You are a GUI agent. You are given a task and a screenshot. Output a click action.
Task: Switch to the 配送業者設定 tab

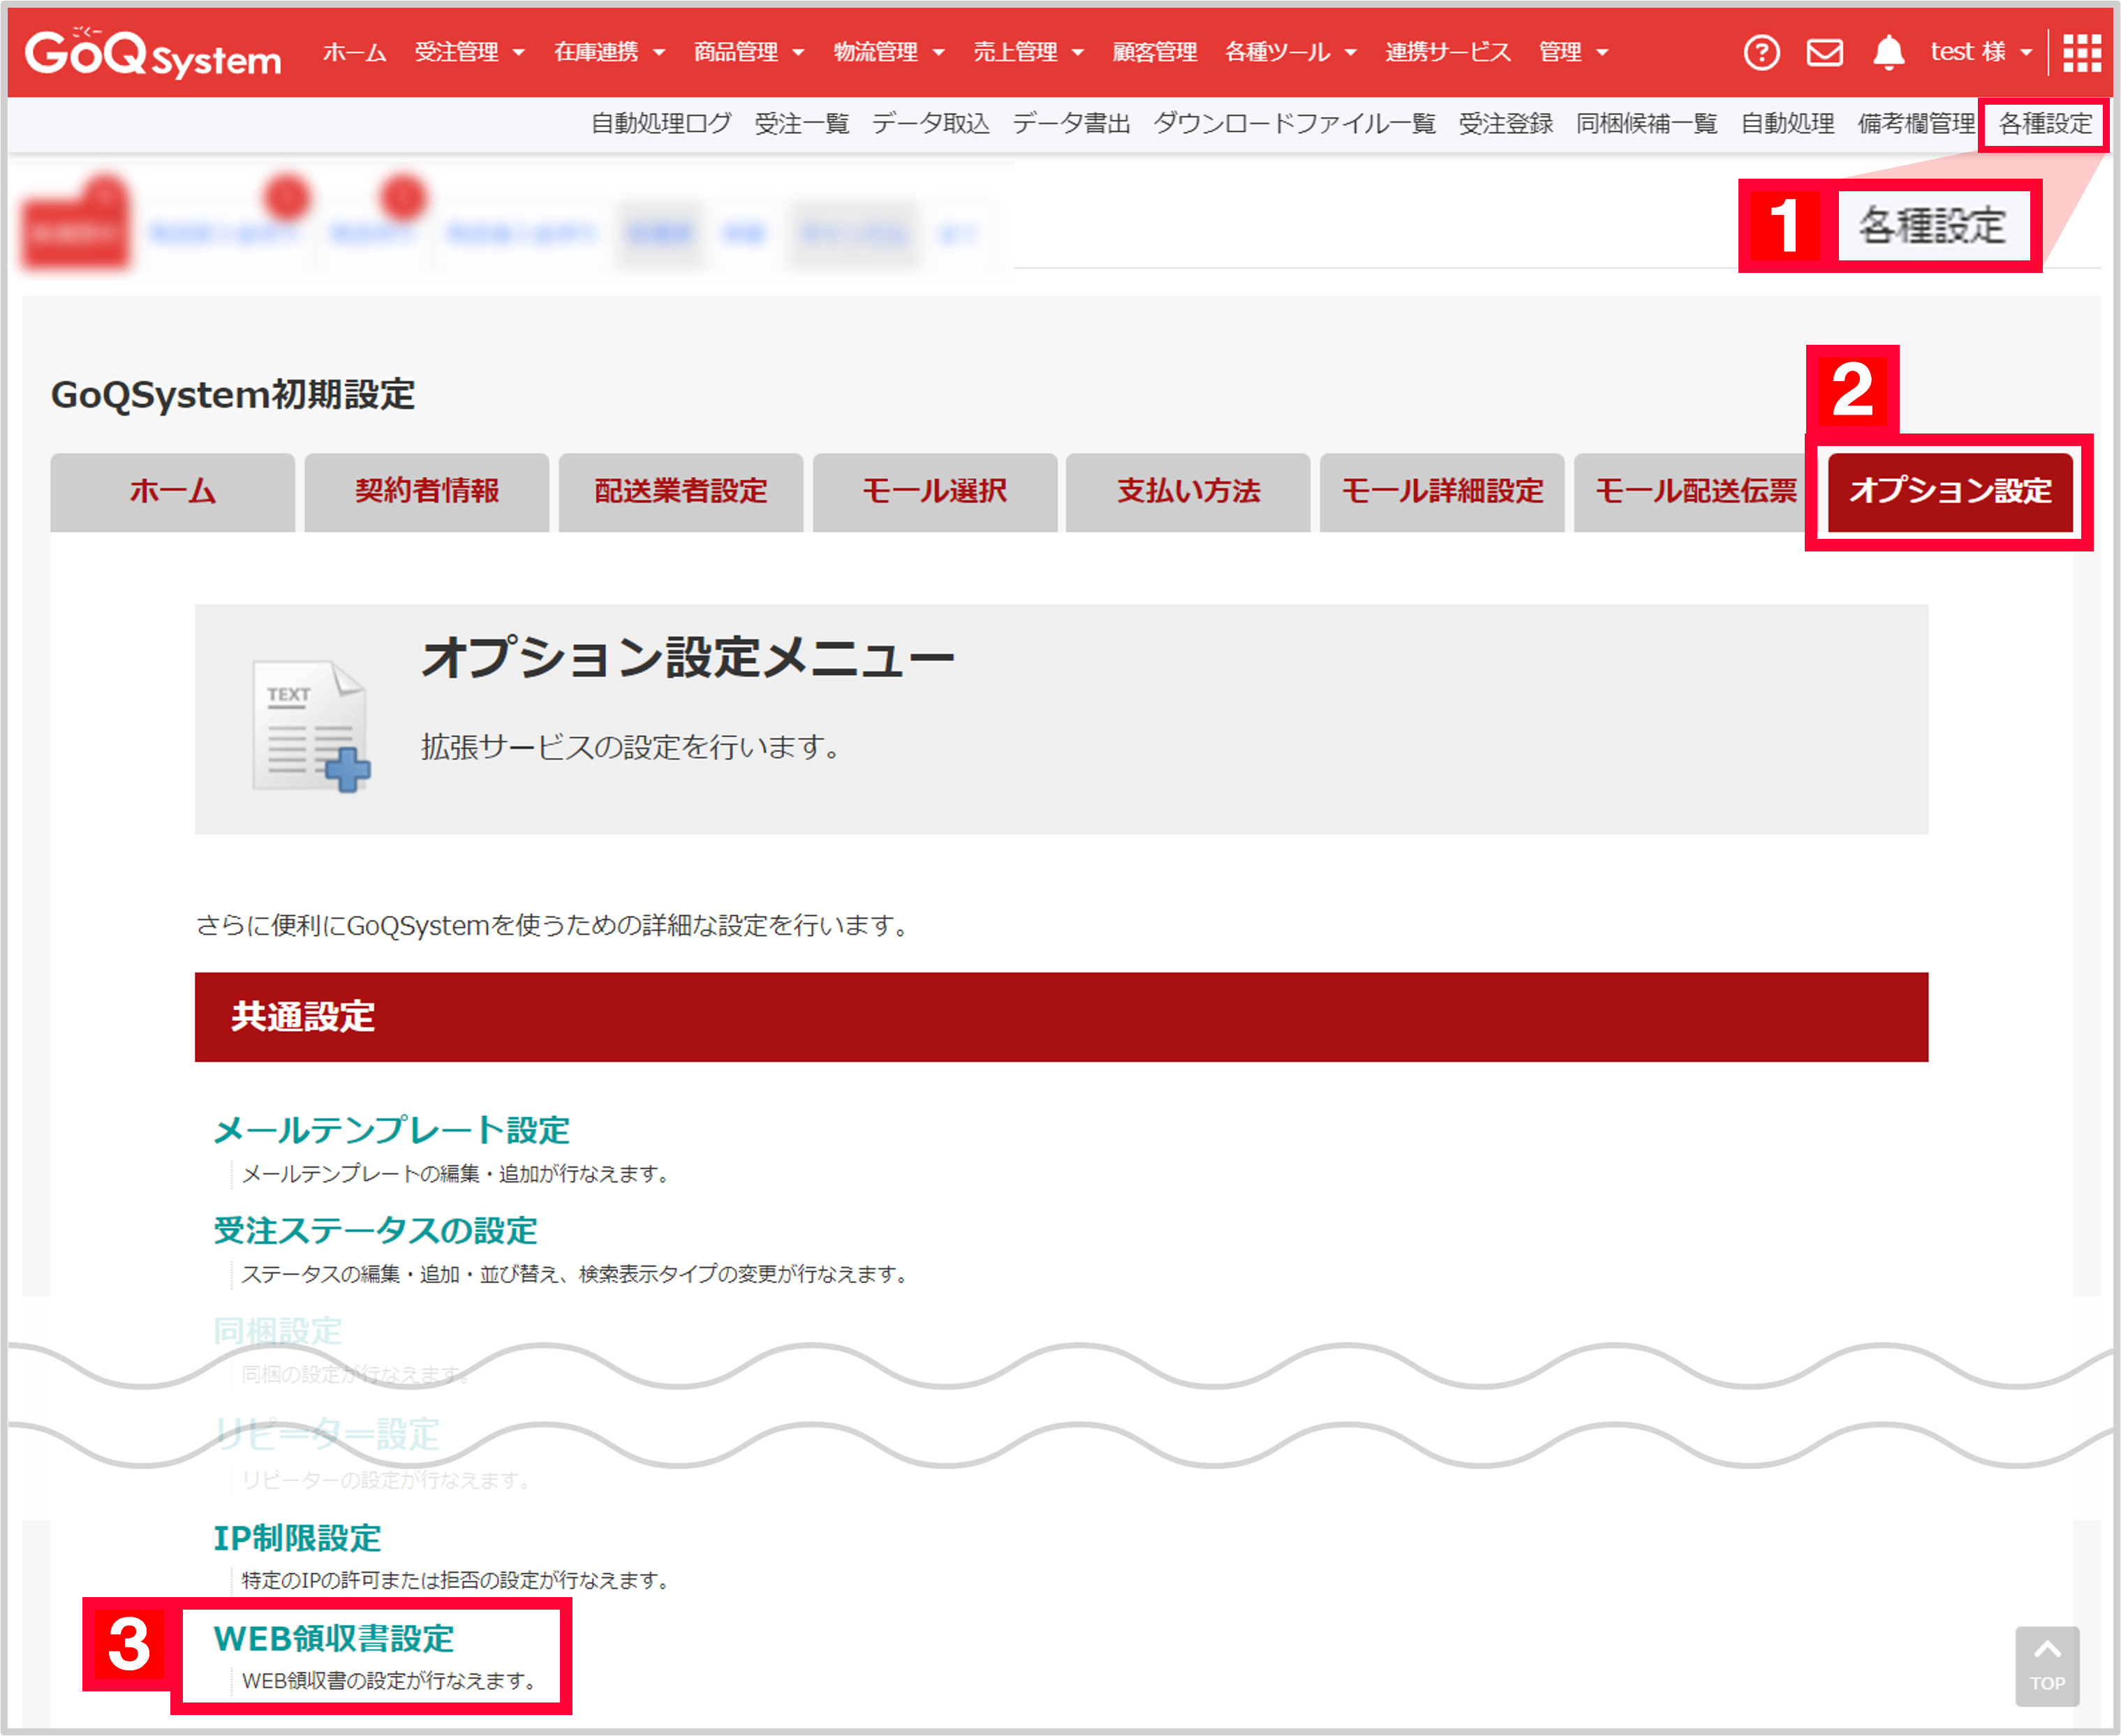coord(680,492)
